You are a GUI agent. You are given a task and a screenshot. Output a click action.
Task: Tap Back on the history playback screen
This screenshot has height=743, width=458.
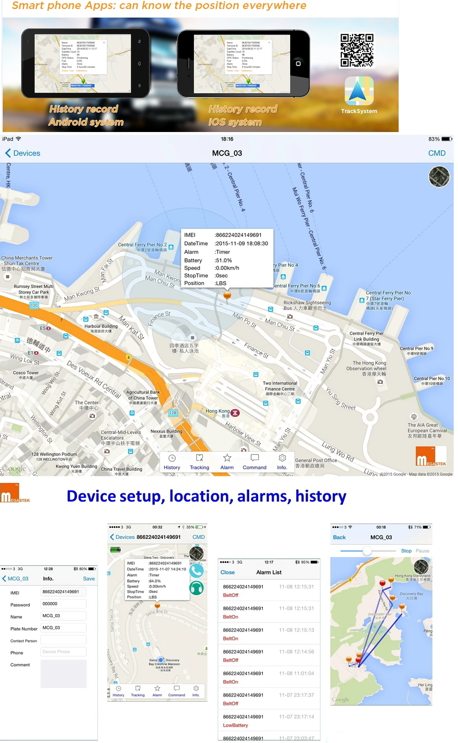(x=339, y=538)
